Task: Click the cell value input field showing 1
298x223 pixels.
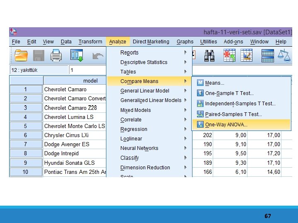Action: 88,70
